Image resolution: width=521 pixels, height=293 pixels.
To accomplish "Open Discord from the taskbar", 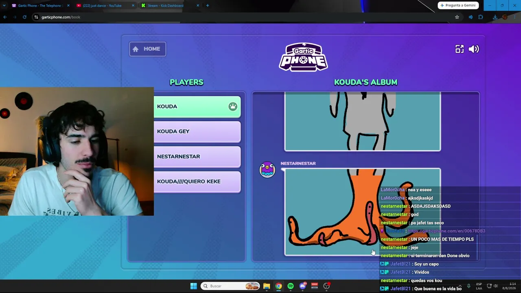I will coord(302,286).
